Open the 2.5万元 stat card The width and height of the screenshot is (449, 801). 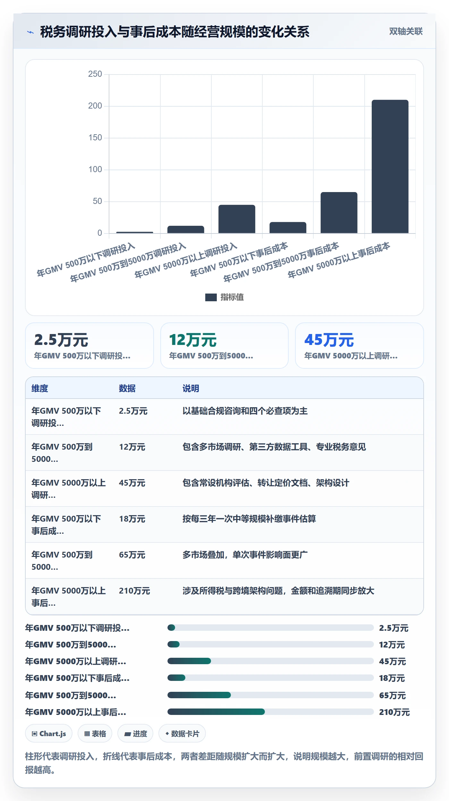89,346
